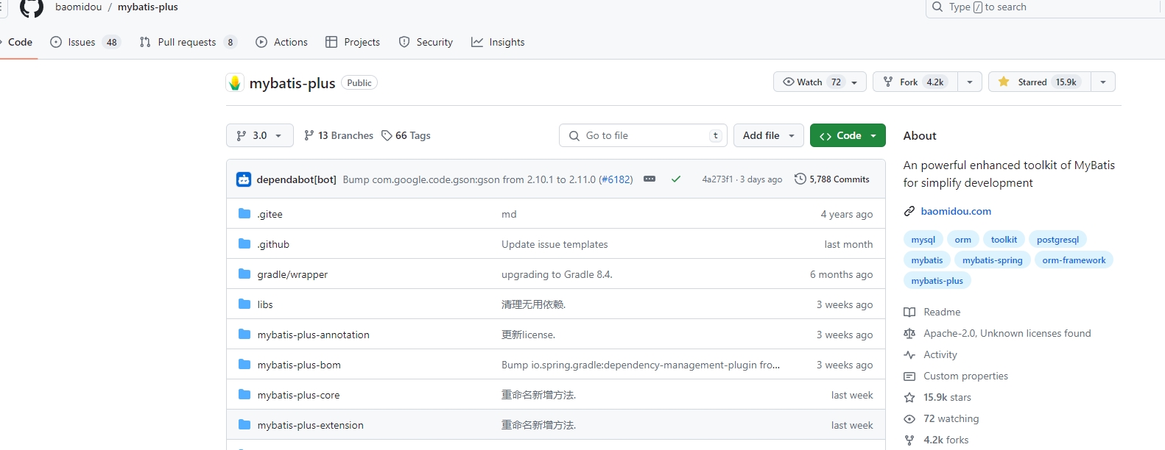1165x450 pixels.
Task: Click the .github folder icon
Action: pyautogui.click(x=244, y=244)
